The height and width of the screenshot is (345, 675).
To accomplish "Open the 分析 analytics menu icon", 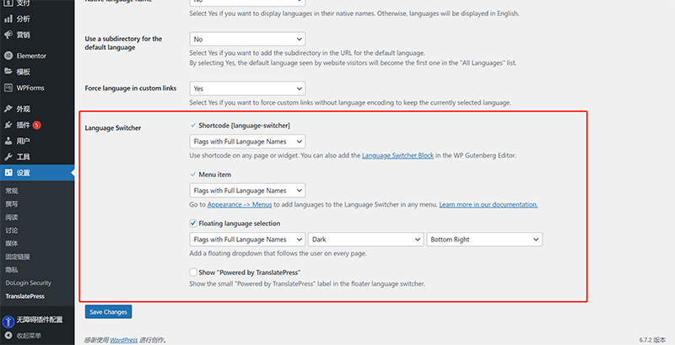I will [8, 19].
